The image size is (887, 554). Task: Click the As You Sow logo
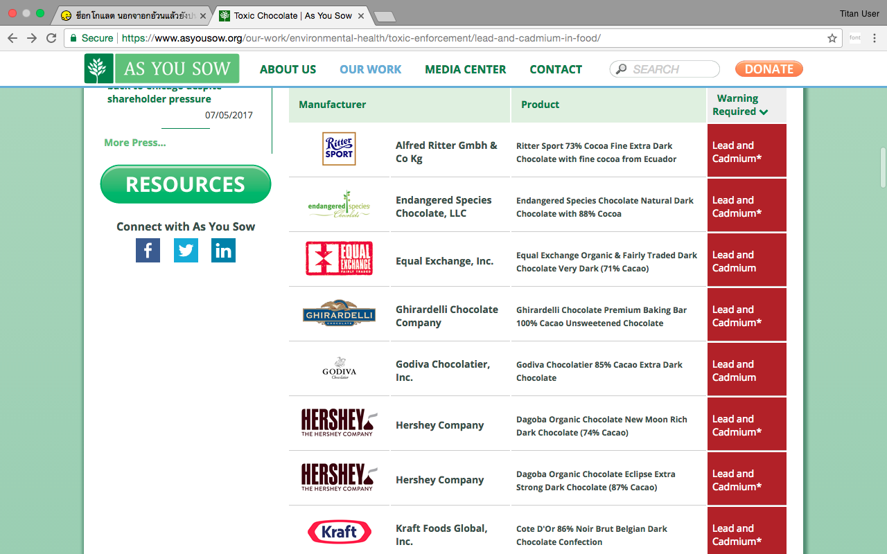click(x=161, y=69)
